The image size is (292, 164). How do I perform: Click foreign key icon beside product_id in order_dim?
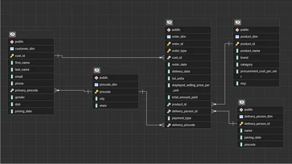pyautogui.click(x=169, y=104)
